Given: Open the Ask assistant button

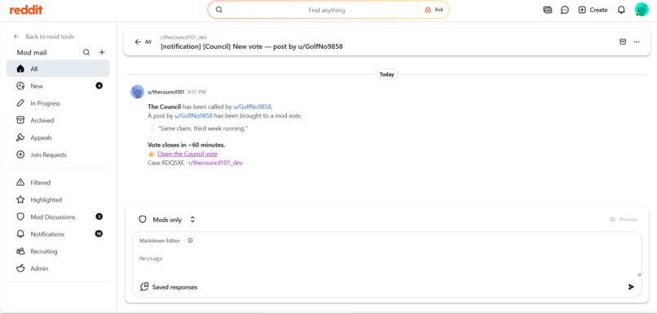Looking at the screenshot, I should click(x=434, y=10).
